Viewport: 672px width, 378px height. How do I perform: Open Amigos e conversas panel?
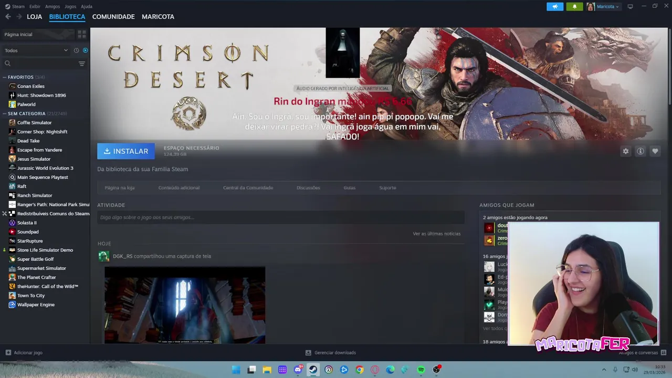click(642, 353)
